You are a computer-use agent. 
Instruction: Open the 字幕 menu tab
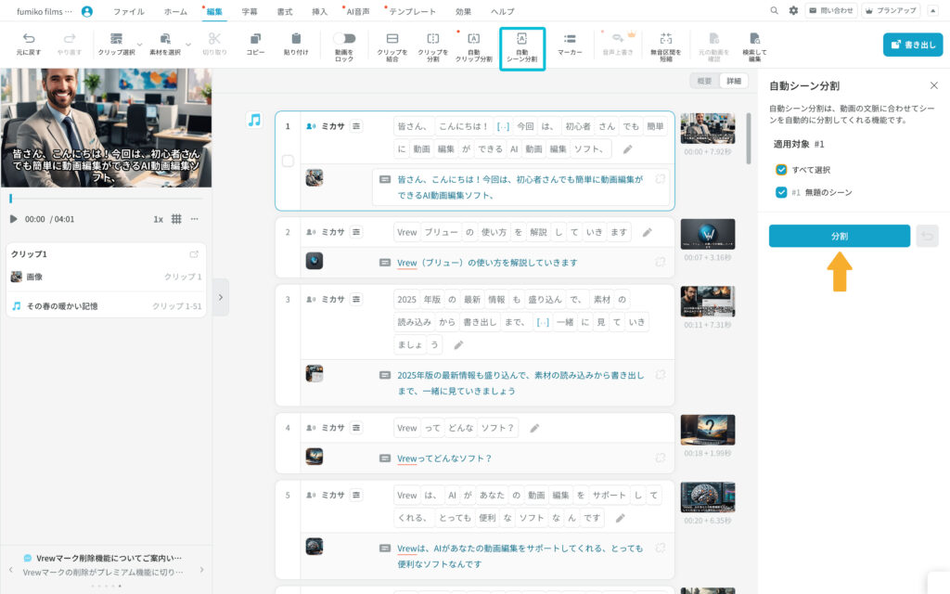pyautogui.click(x=250, y=11)
